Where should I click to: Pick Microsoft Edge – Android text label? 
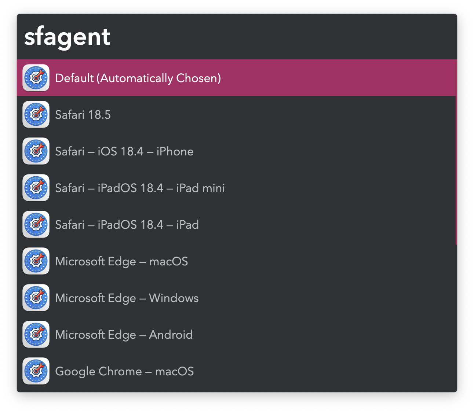pos(124,335)
